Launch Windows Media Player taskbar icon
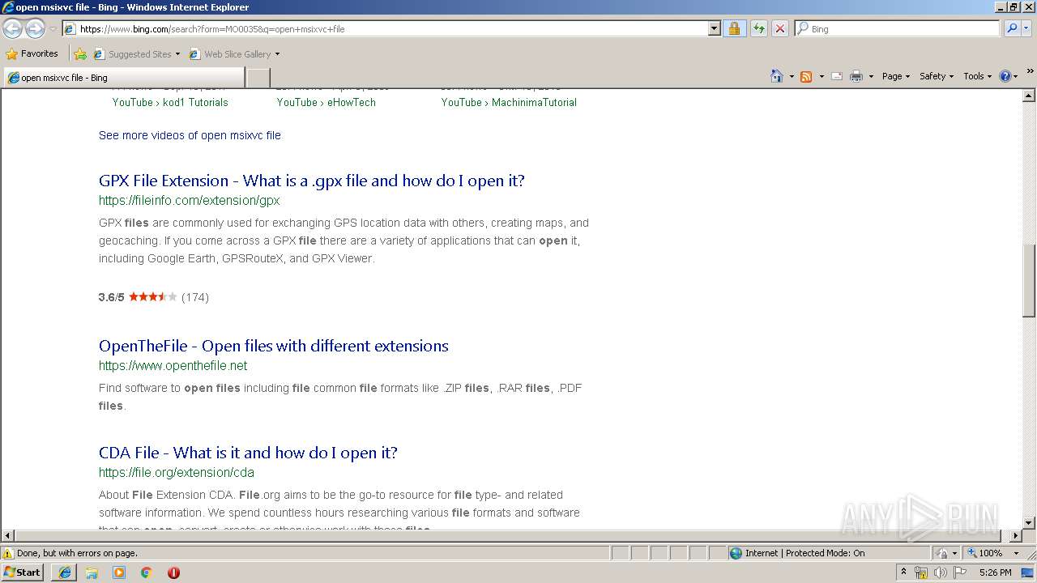Viewport: 1037px width, 583px height. [x=119, y=572]
